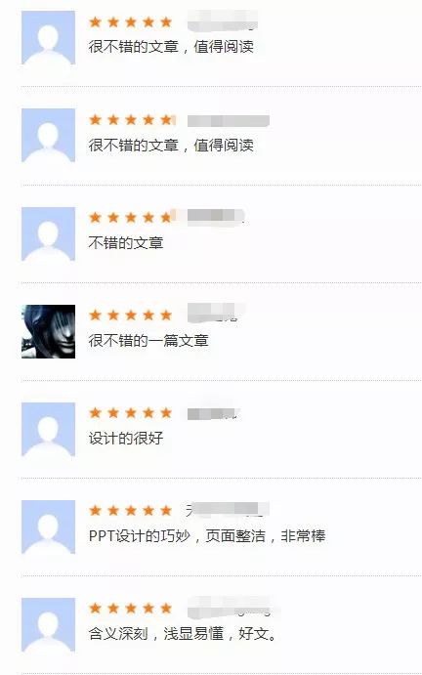Click first star above '很不错的一篇文章'
The width and height of the screenshot is (422, 675).
click(x=95, y=316)
